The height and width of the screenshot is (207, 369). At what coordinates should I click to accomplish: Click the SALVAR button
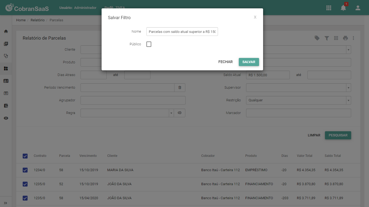point(249,62)
